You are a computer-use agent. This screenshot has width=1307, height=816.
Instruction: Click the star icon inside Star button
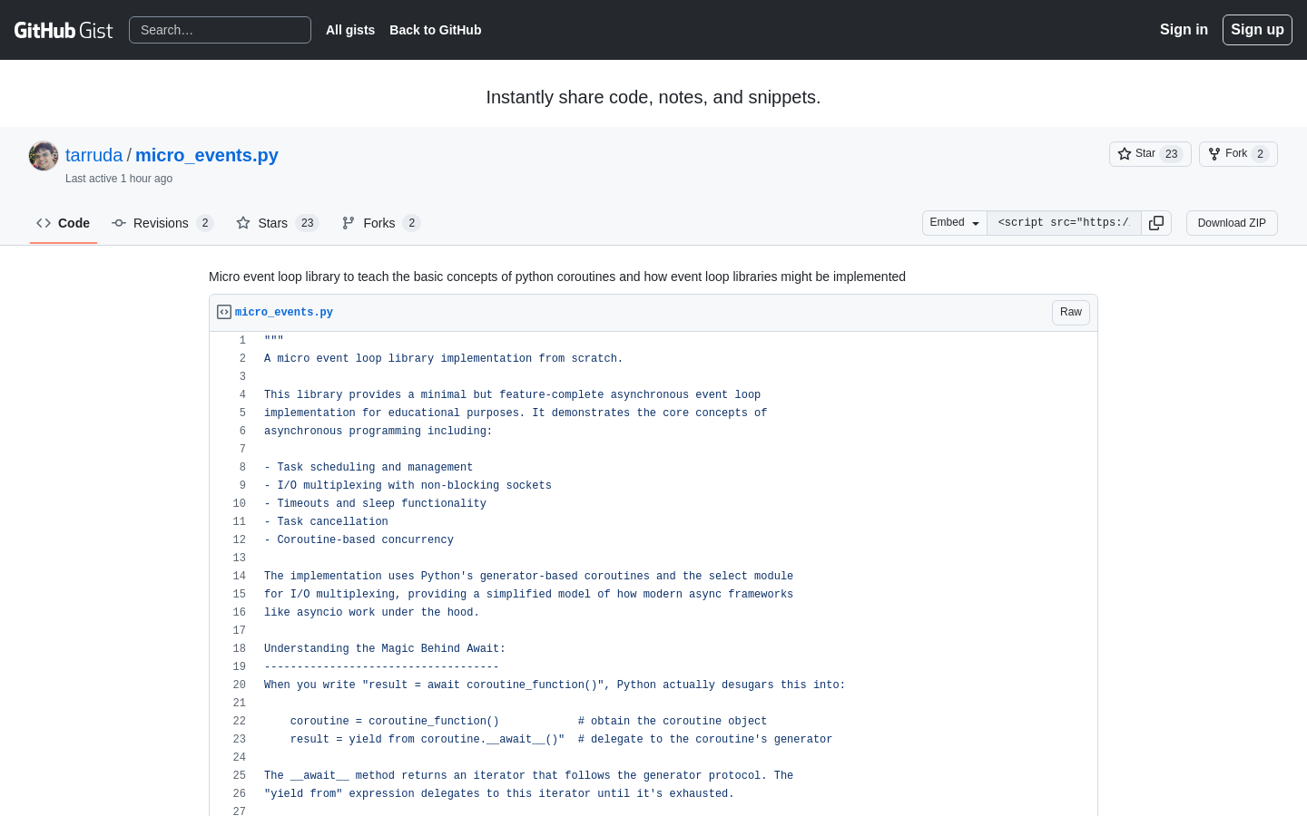(1125, 154)
